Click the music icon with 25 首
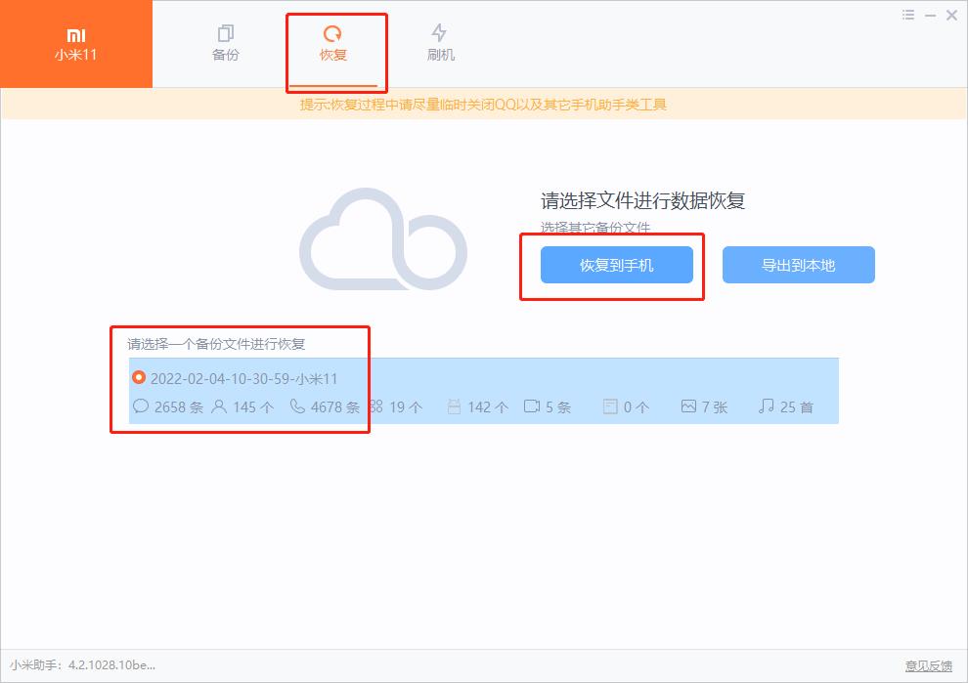Viewport: 968px width, 683px height. tap(765, 406)
